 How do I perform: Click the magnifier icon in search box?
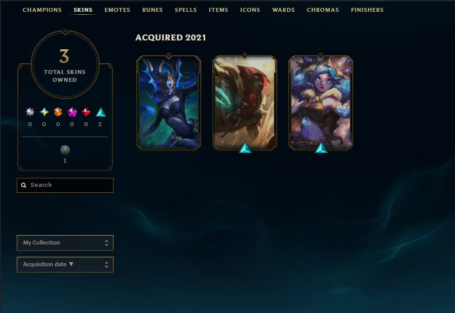(x=24, y=185)
